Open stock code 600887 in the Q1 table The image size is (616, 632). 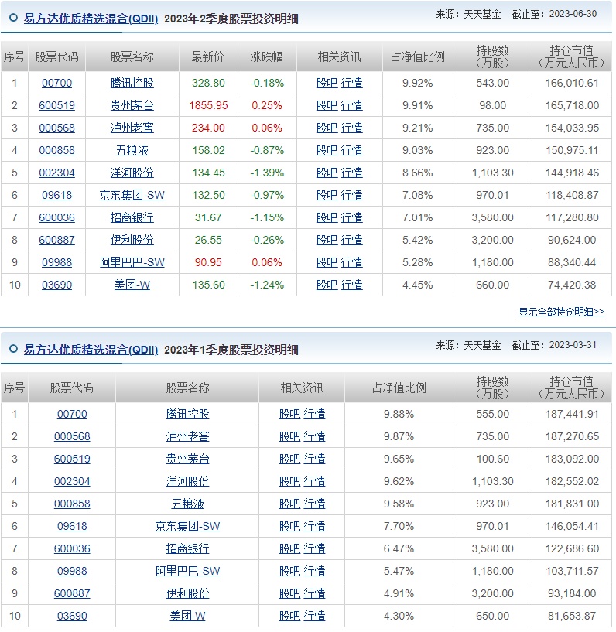click(72, 593)
